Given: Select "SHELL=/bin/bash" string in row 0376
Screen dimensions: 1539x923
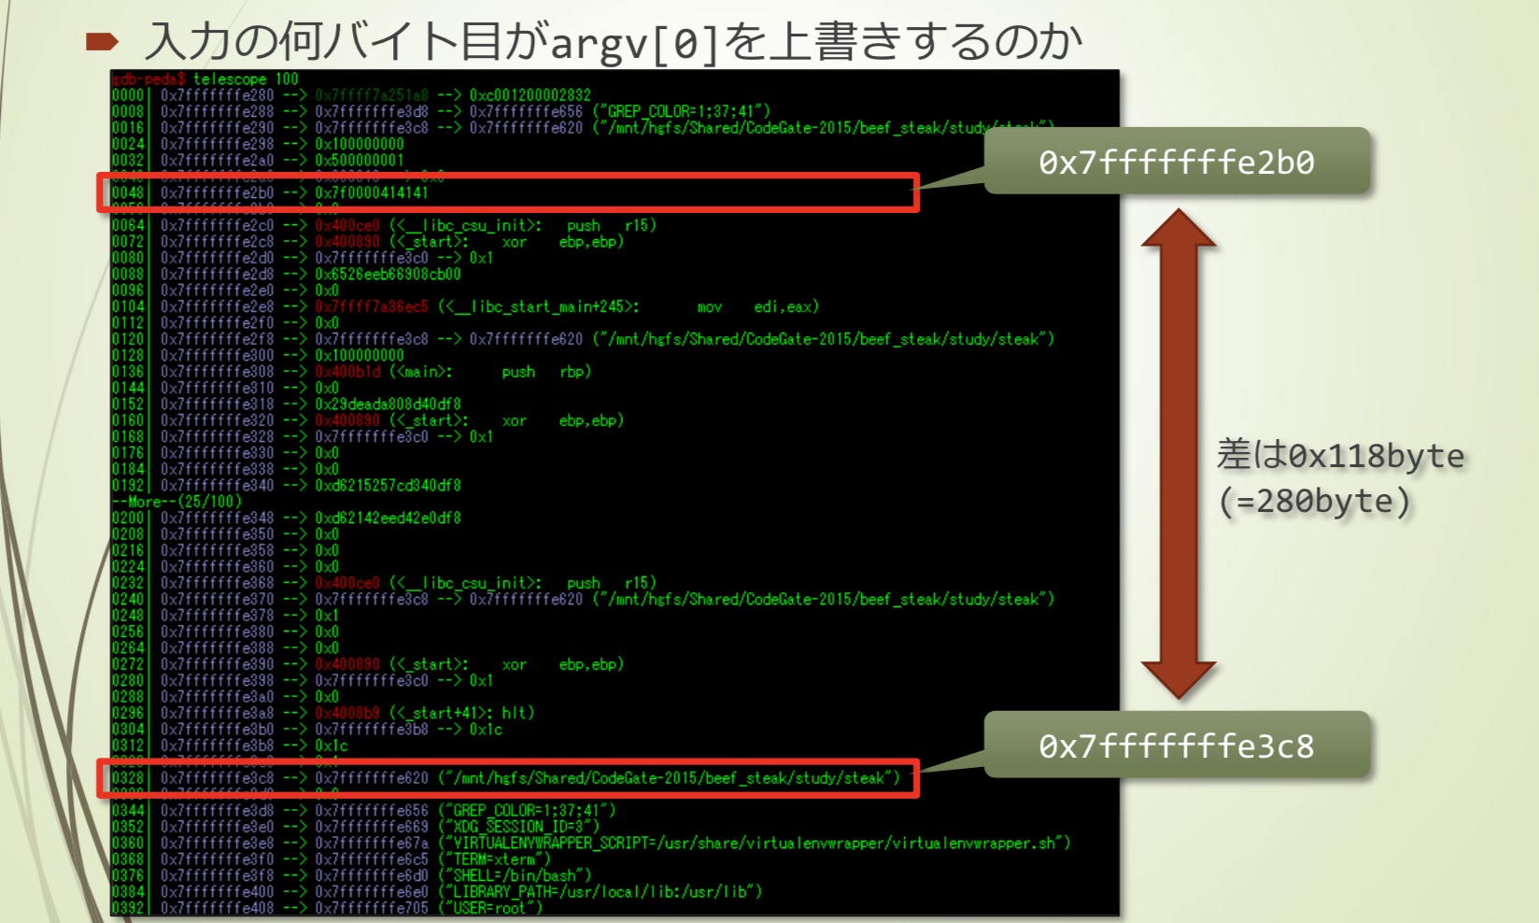Looking at the screenshot, I should pos(515,875).
